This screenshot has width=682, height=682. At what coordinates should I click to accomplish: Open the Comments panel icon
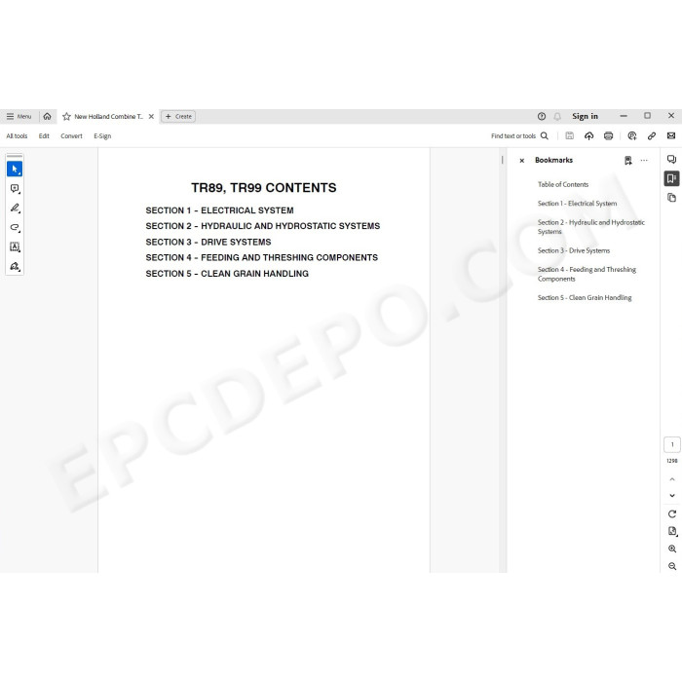click(x=671, y=159)
